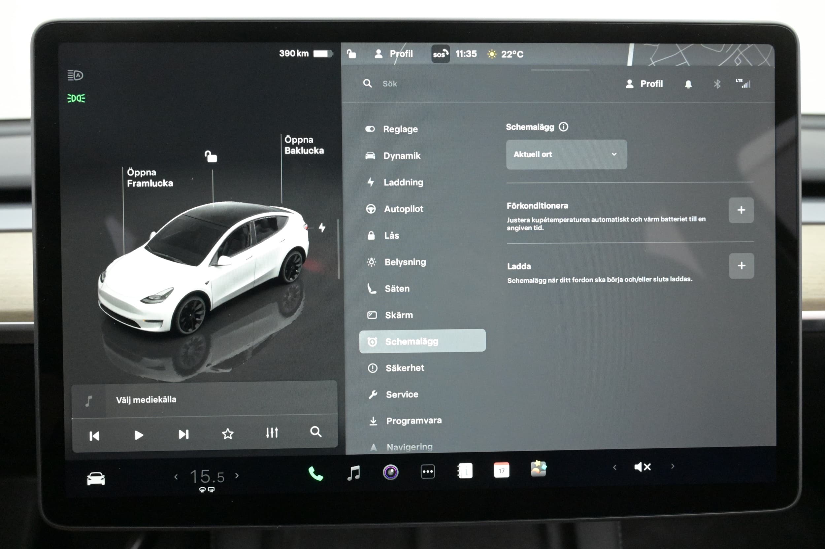
Task: Tap Öppna Baklucka
Action: tap(304, 145)
